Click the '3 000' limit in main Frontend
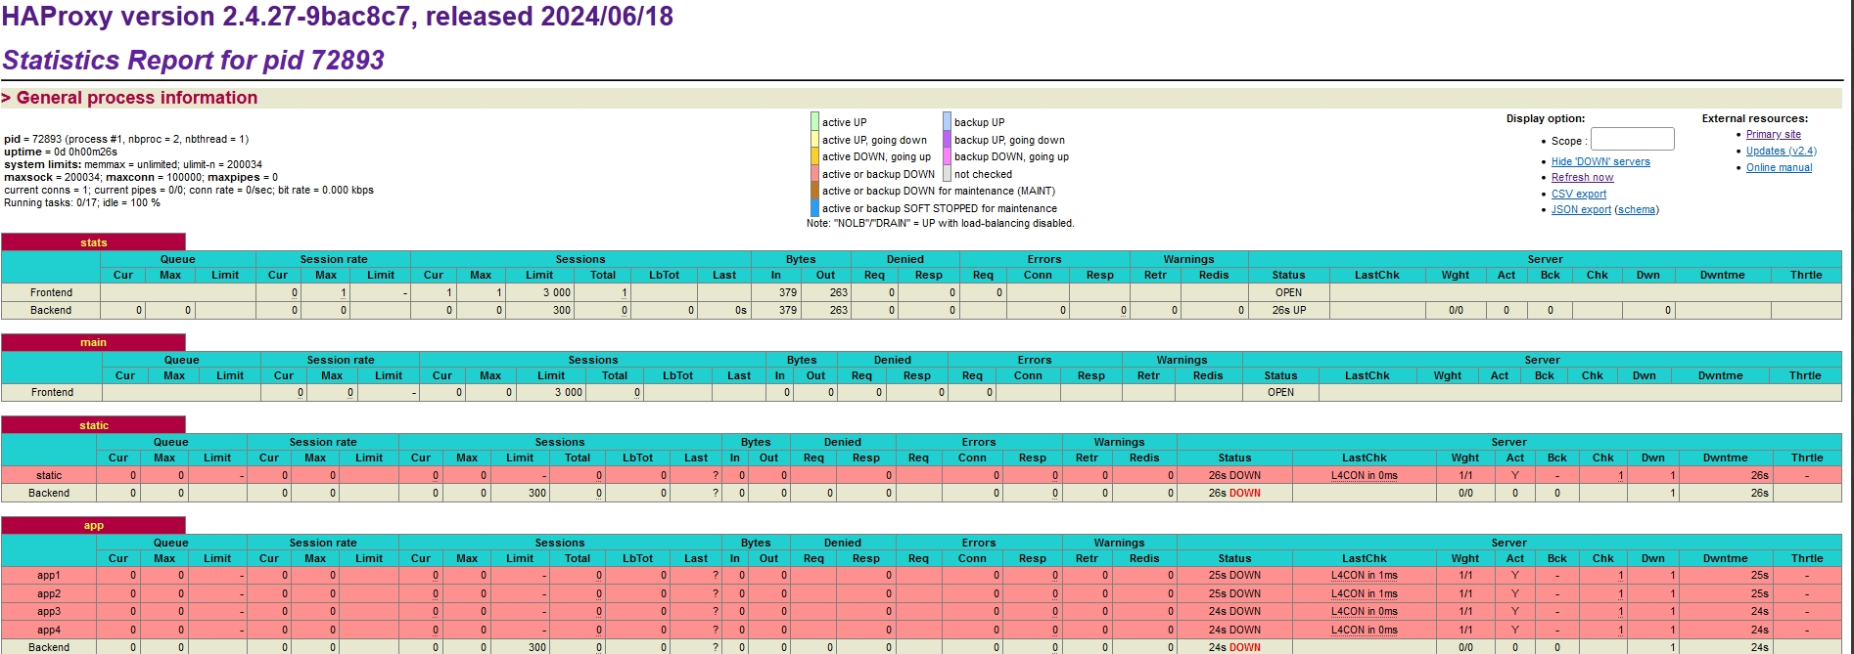This screenshot has height=654, width=1854. [568, 392]
